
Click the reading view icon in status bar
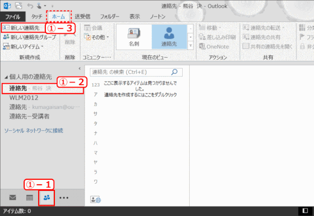click(305, 211)
